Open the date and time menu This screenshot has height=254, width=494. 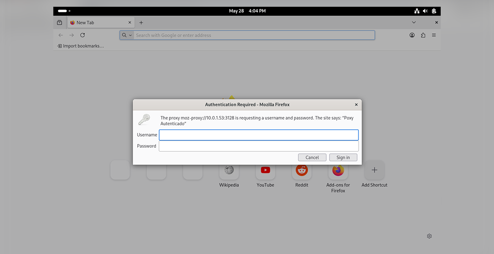247,11
